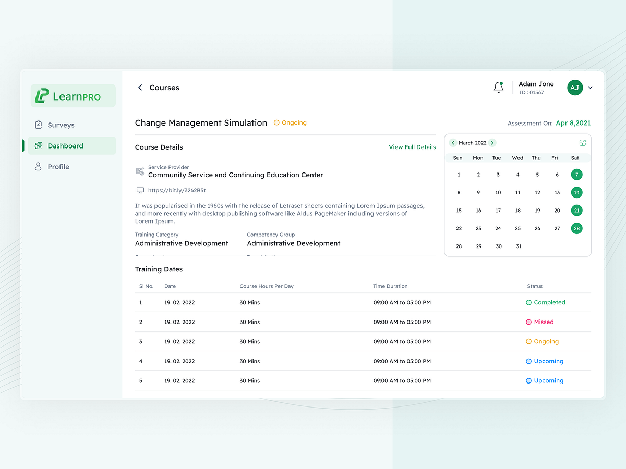Click the AJ avatar badge

click(574, 88)
